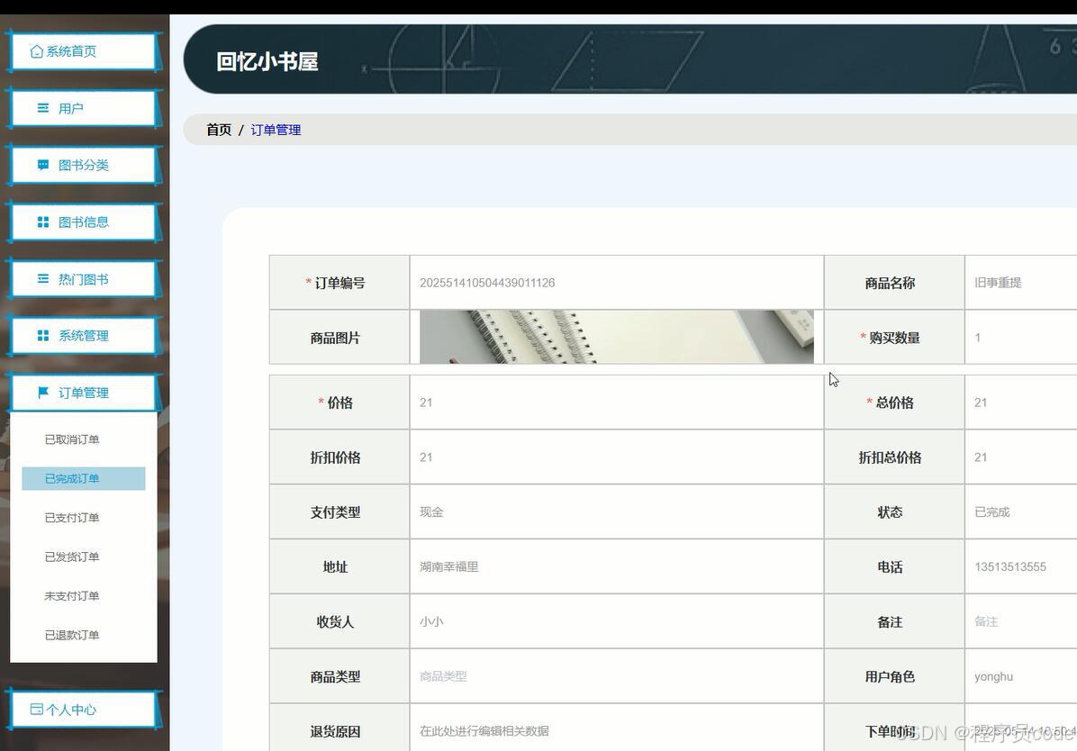Open the 已支付订单 list
The width and height of the screenshot is (1077, 751).
(71, 517)
